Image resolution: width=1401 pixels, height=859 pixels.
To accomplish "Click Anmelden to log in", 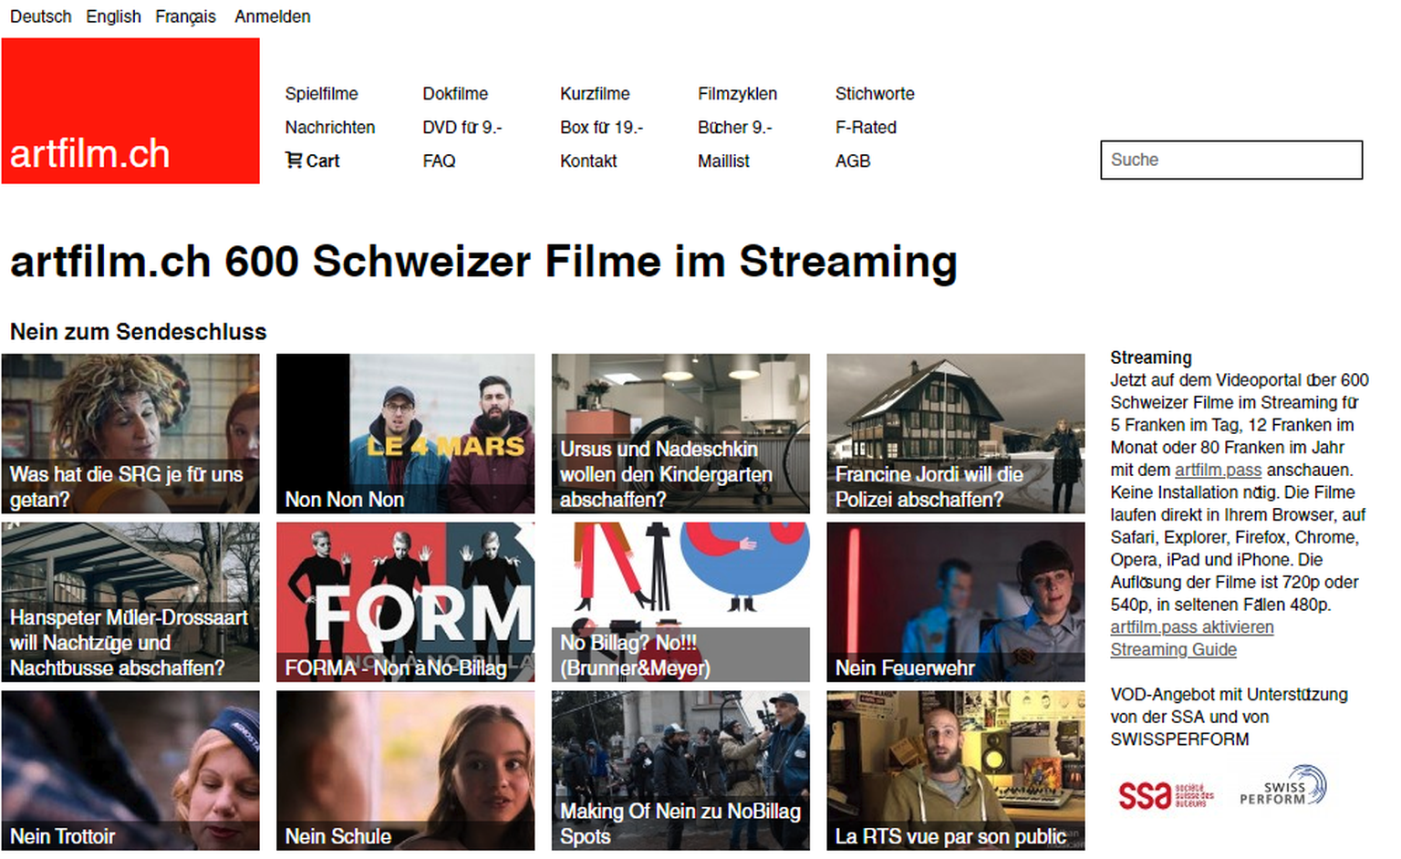I will coord(272,16).
